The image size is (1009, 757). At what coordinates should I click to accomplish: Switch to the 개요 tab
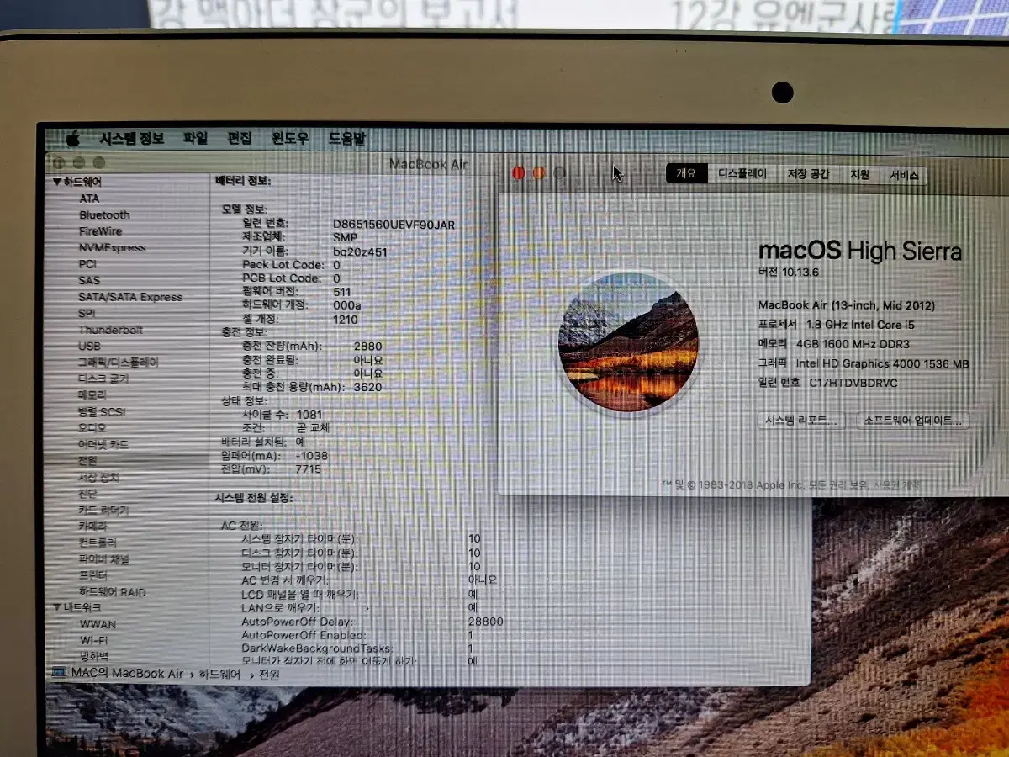click(x=687, y=174)
